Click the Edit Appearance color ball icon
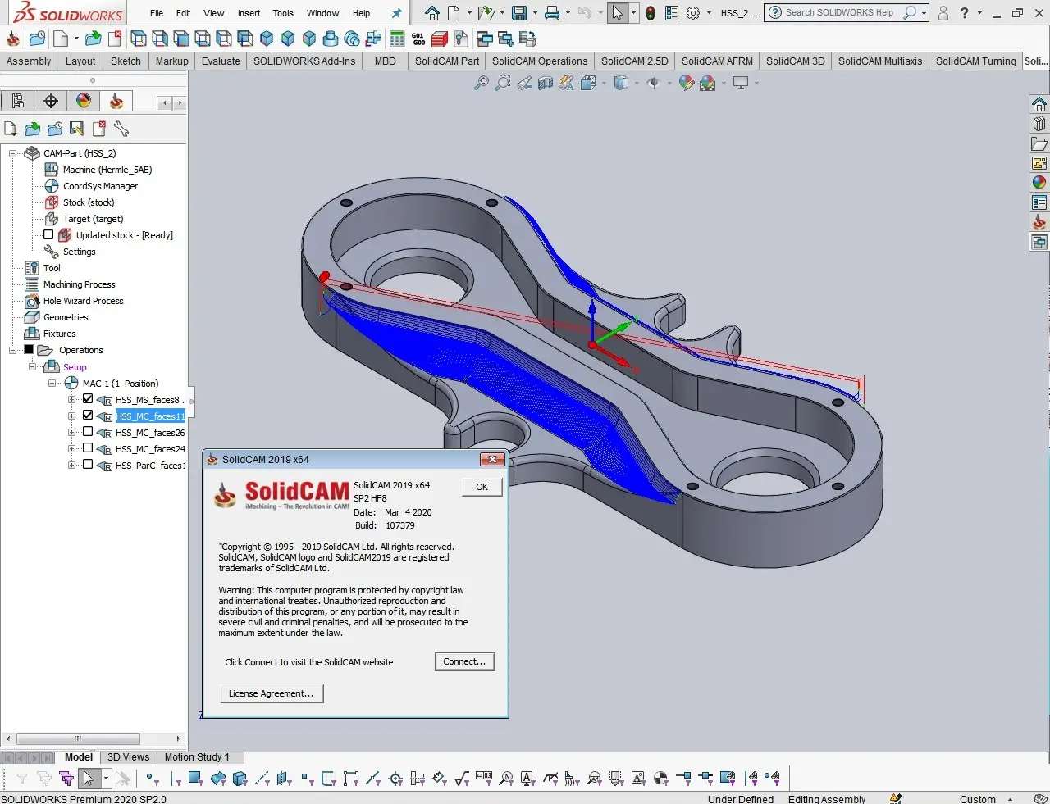The width and height of the screenshot is (1050, 804). pos(687,83)
